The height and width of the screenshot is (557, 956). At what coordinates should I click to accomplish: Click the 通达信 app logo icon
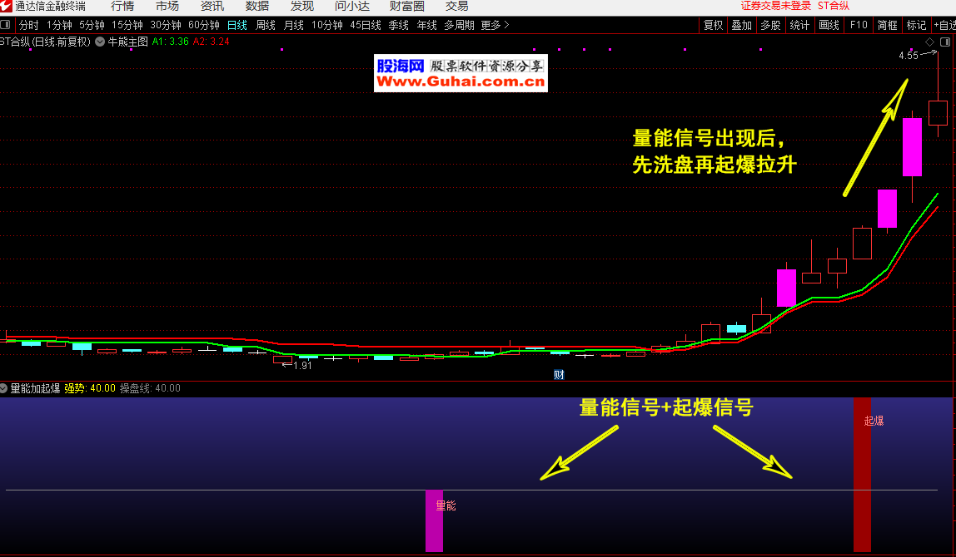click(x=7, y=6)
